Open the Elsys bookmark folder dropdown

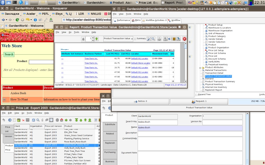[x=58, y=14]
